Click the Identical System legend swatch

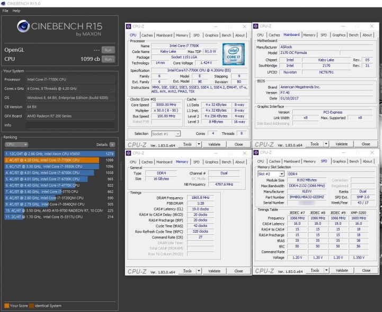click(x=31, y=306)
